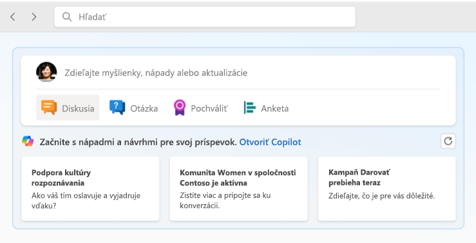Select the Diskusia post type
Image resolution: width=476 pixels, height=243 pixels.
(68, 108)
